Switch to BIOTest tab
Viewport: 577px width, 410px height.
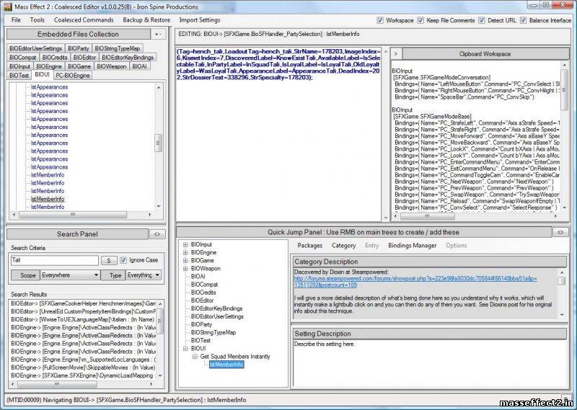(x=19, y=76)
